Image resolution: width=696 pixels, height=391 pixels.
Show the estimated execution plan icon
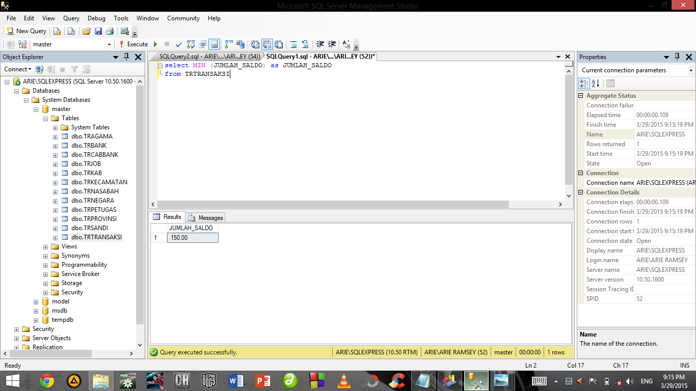pyautogui.click(x=191, y=44)
